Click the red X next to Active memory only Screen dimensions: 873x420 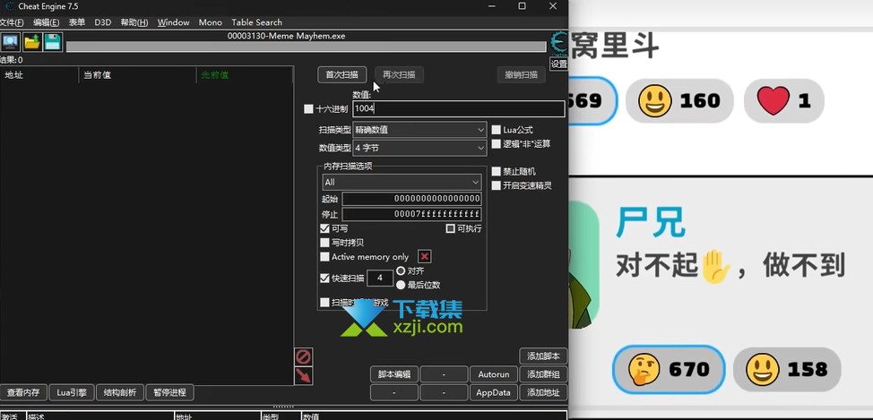point(425,256)
